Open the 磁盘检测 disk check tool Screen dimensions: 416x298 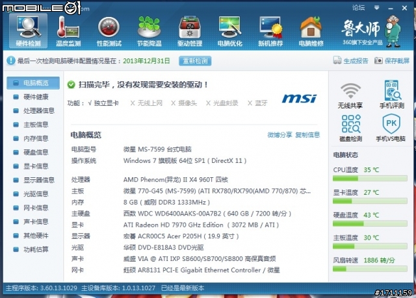[350, 128]
